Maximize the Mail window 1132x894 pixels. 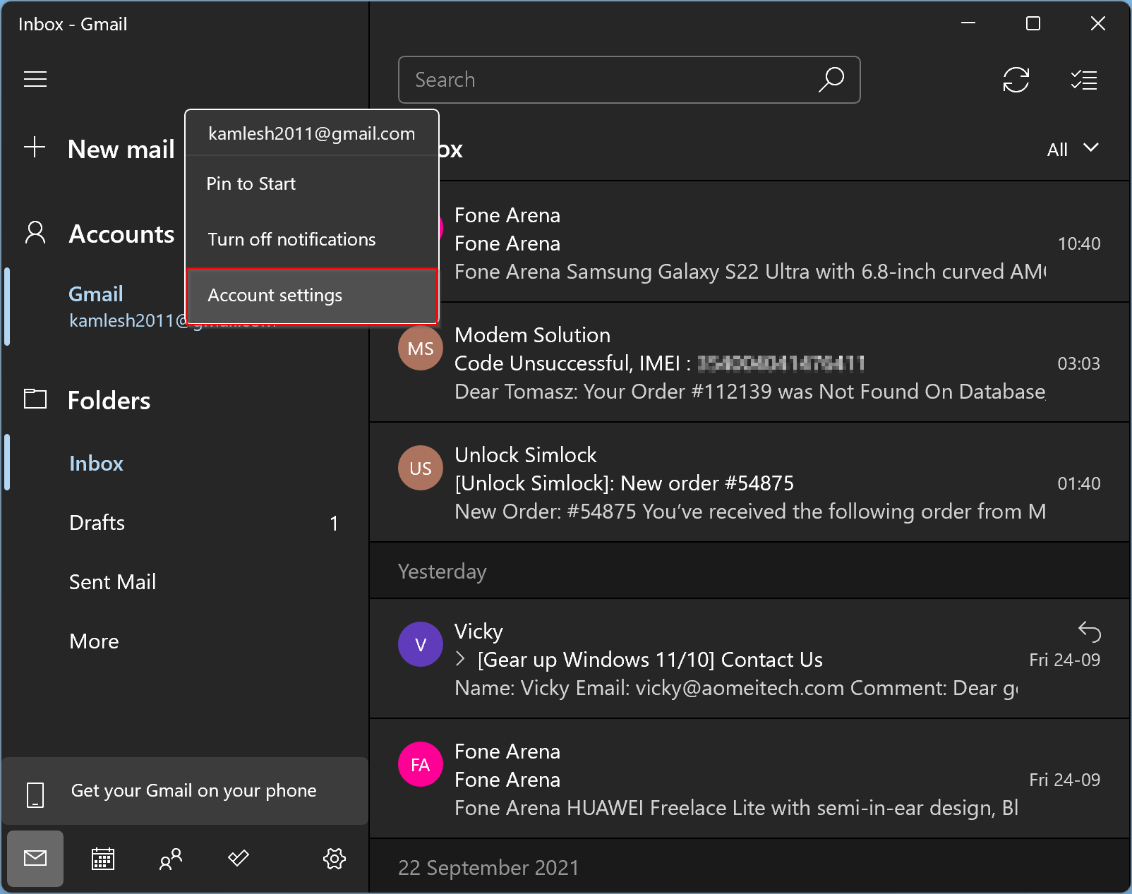click(1033, 23)
